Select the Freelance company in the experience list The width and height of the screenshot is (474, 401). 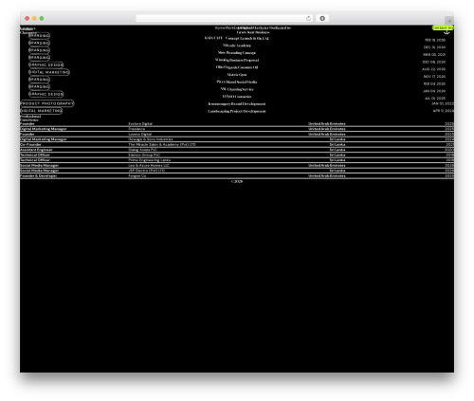point(137,129)
